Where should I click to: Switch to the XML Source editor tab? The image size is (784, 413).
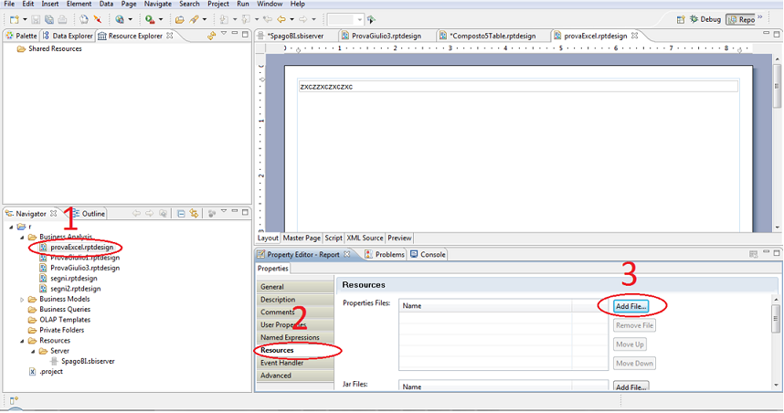click(x=365, y=238)
